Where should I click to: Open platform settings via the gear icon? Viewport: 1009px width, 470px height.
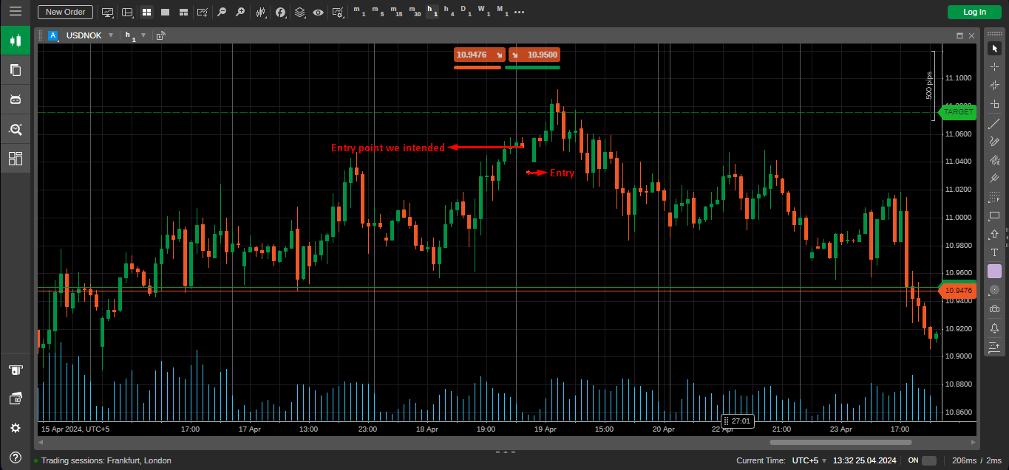[x=16, y=427]
